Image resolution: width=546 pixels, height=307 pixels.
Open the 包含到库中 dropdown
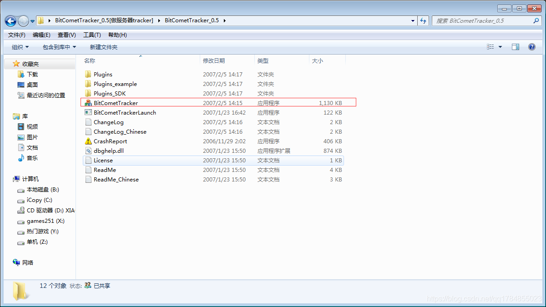59,47
